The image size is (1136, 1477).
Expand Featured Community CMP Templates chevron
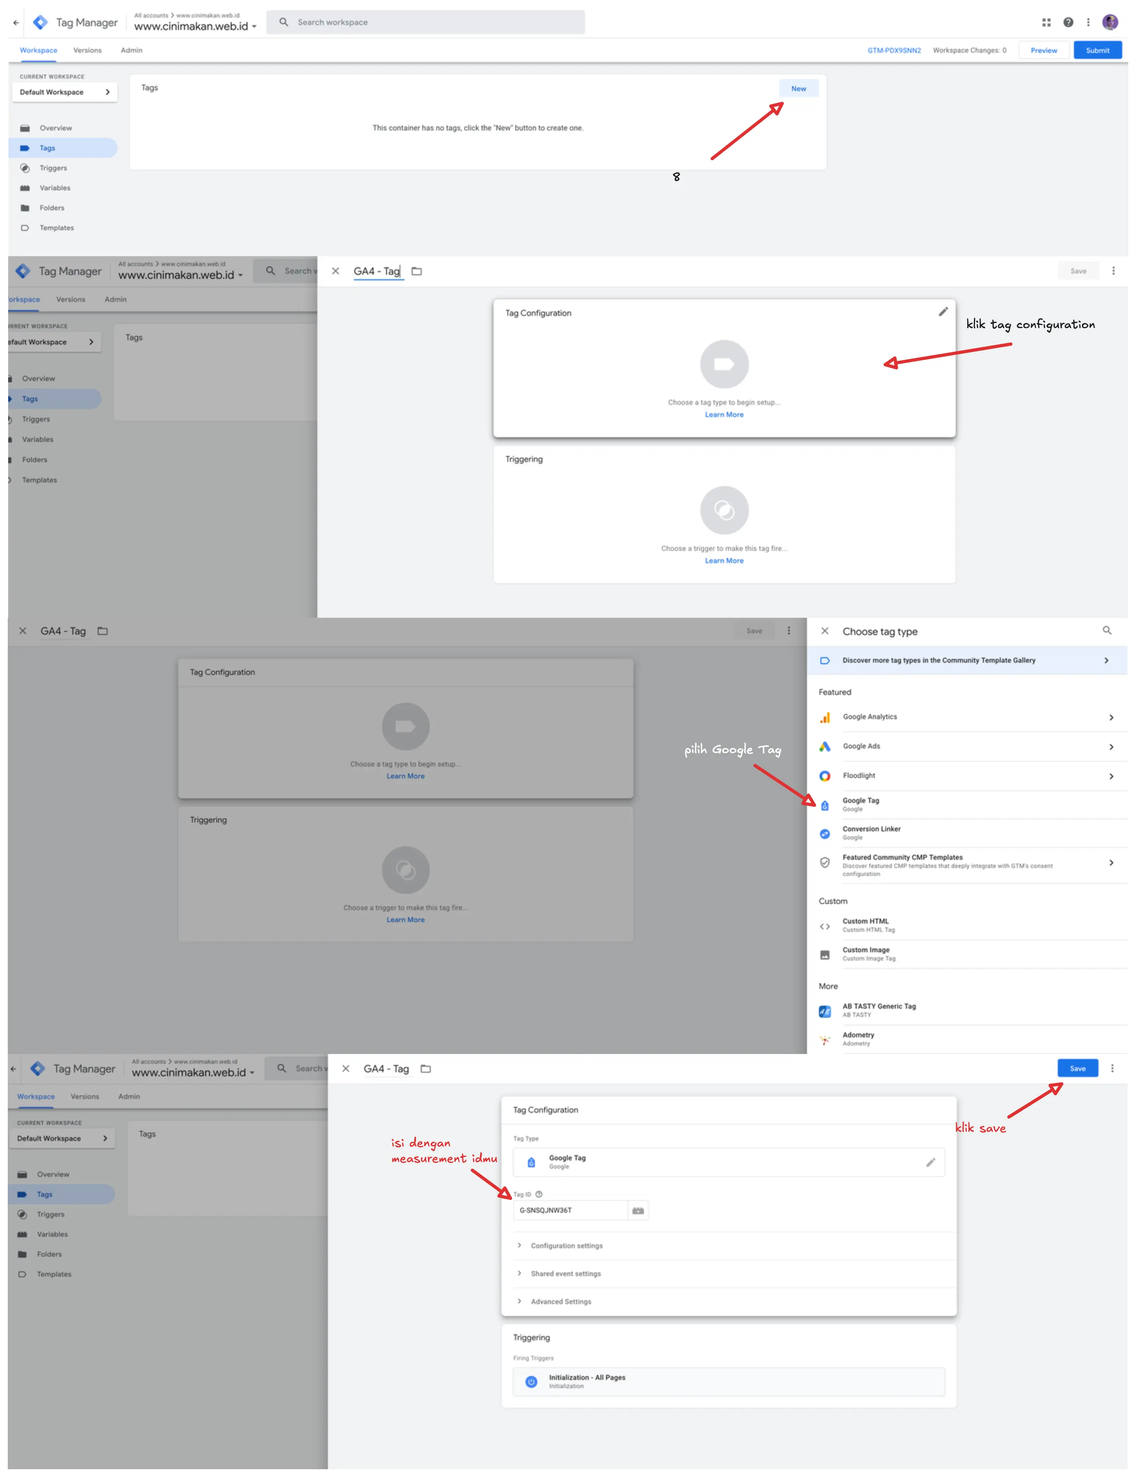(1110, 862)
